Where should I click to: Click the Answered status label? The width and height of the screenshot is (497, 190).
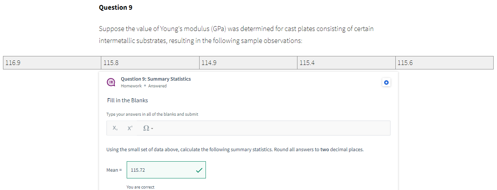(157, 86)
